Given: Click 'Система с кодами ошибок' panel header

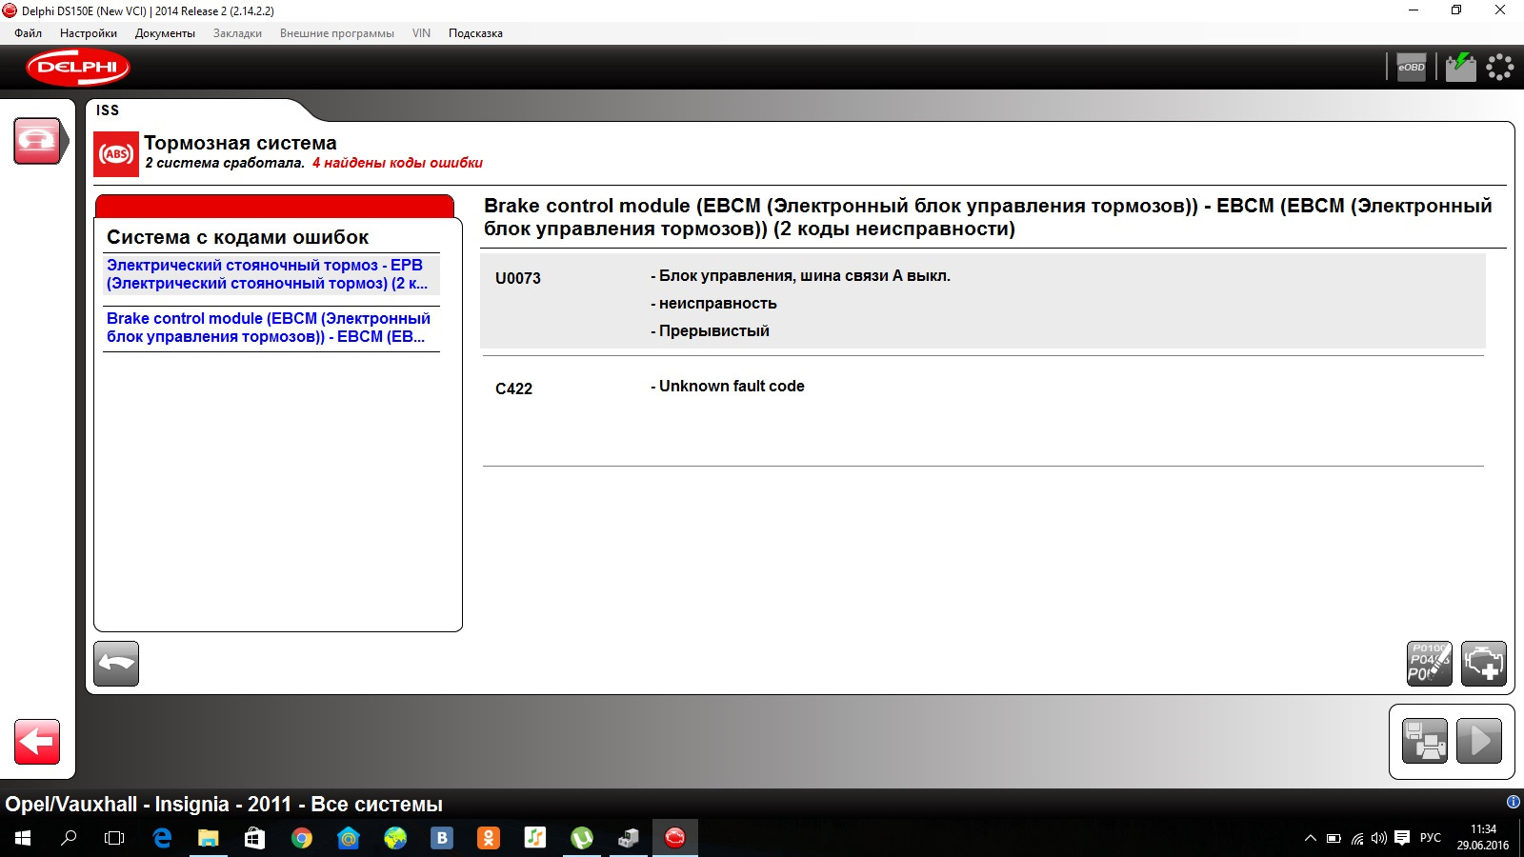Looking at the screenshot, I should click(x=237, y=237).
